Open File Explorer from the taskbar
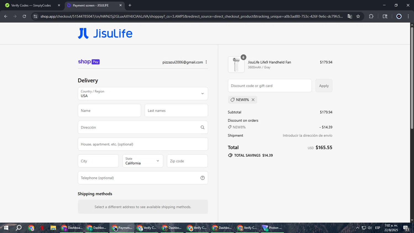 [53, 228]
